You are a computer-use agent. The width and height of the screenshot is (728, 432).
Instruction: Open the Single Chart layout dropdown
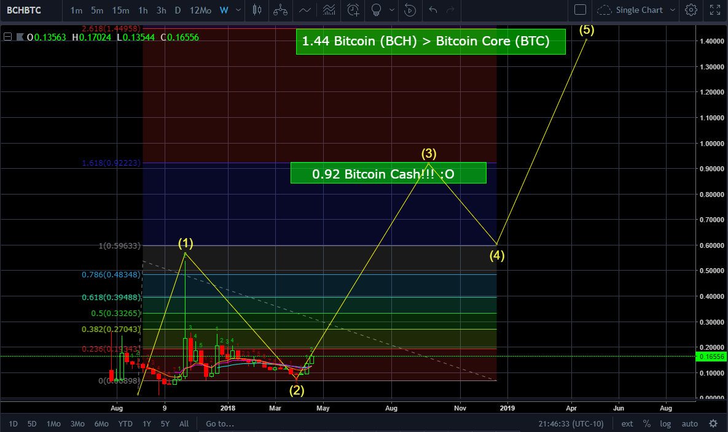pyautogui.click(x=645, y=10)
